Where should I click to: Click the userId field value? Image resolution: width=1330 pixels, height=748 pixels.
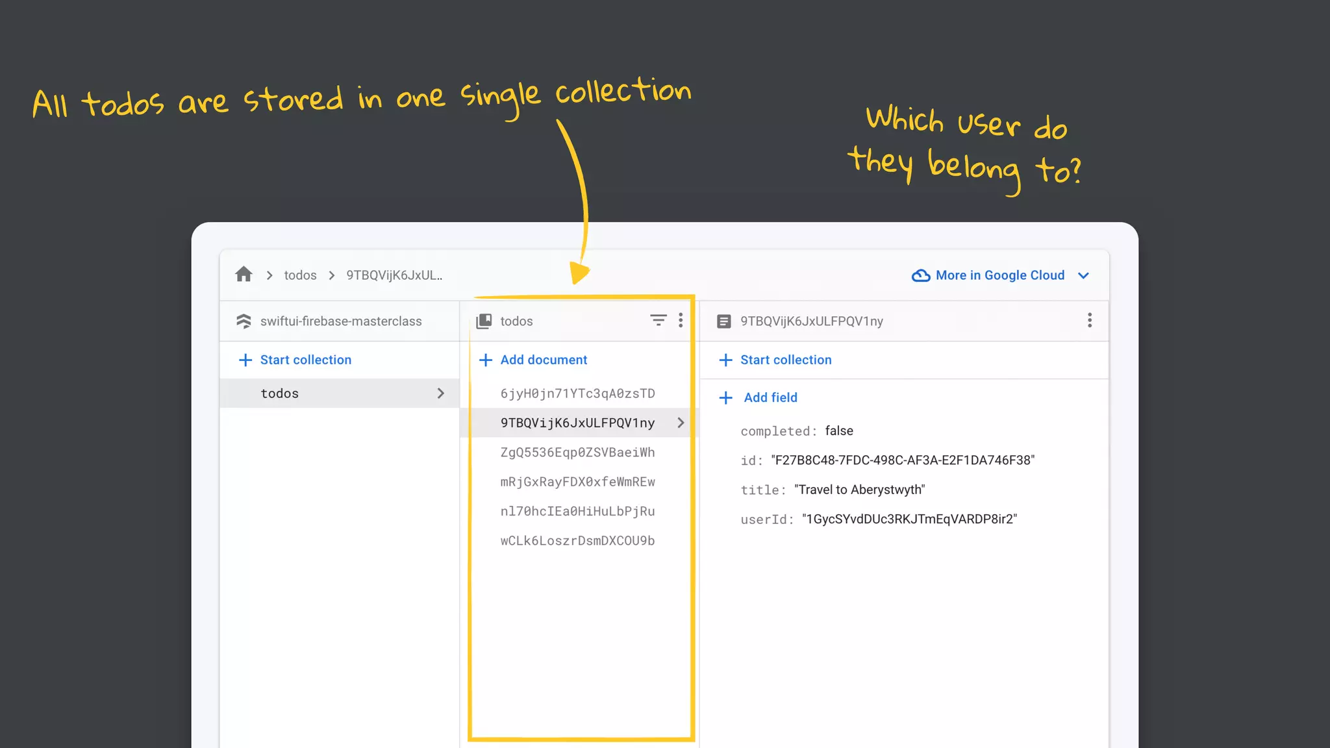[x=909, y=519]
